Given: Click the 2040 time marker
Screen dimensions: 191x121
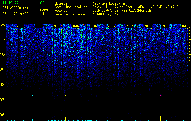Looking at the screenshot, I should click(x=184, y=26).
